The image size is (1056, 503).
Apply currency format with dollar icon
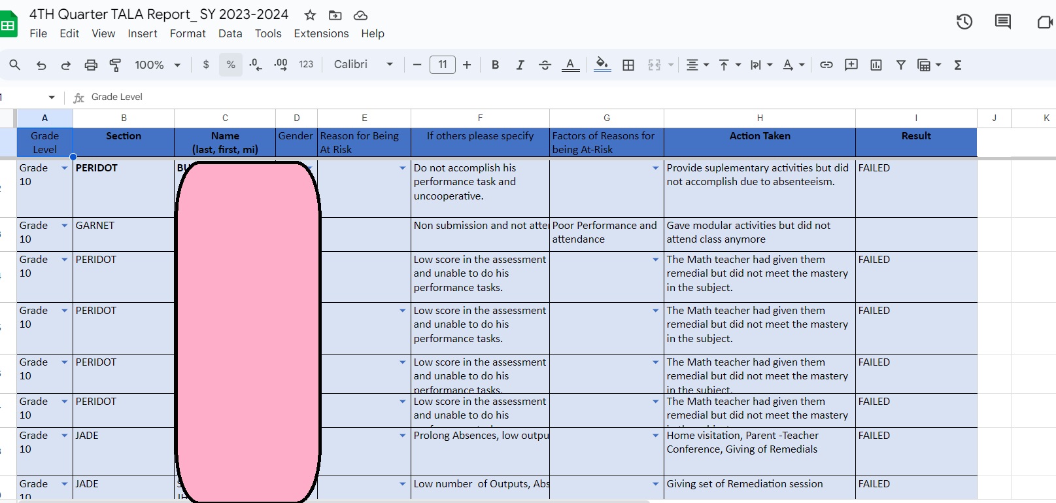[206, 65]
